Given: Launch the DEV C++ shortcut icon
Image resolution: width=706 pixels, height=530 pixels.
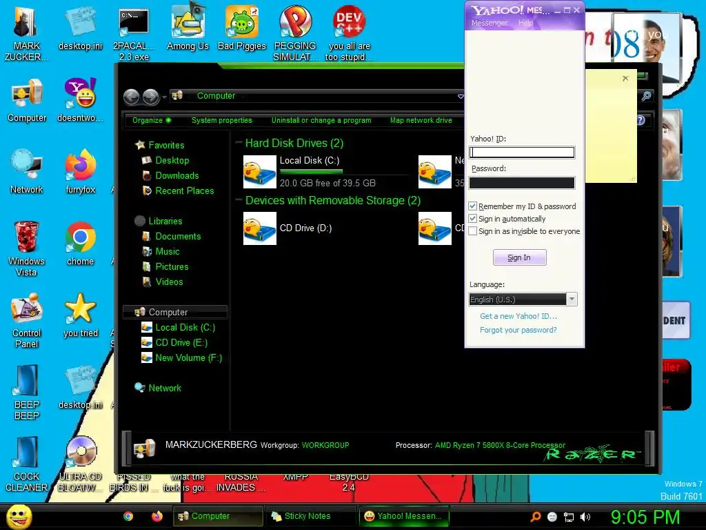Looking at the screenshot, I should (349, 34).
